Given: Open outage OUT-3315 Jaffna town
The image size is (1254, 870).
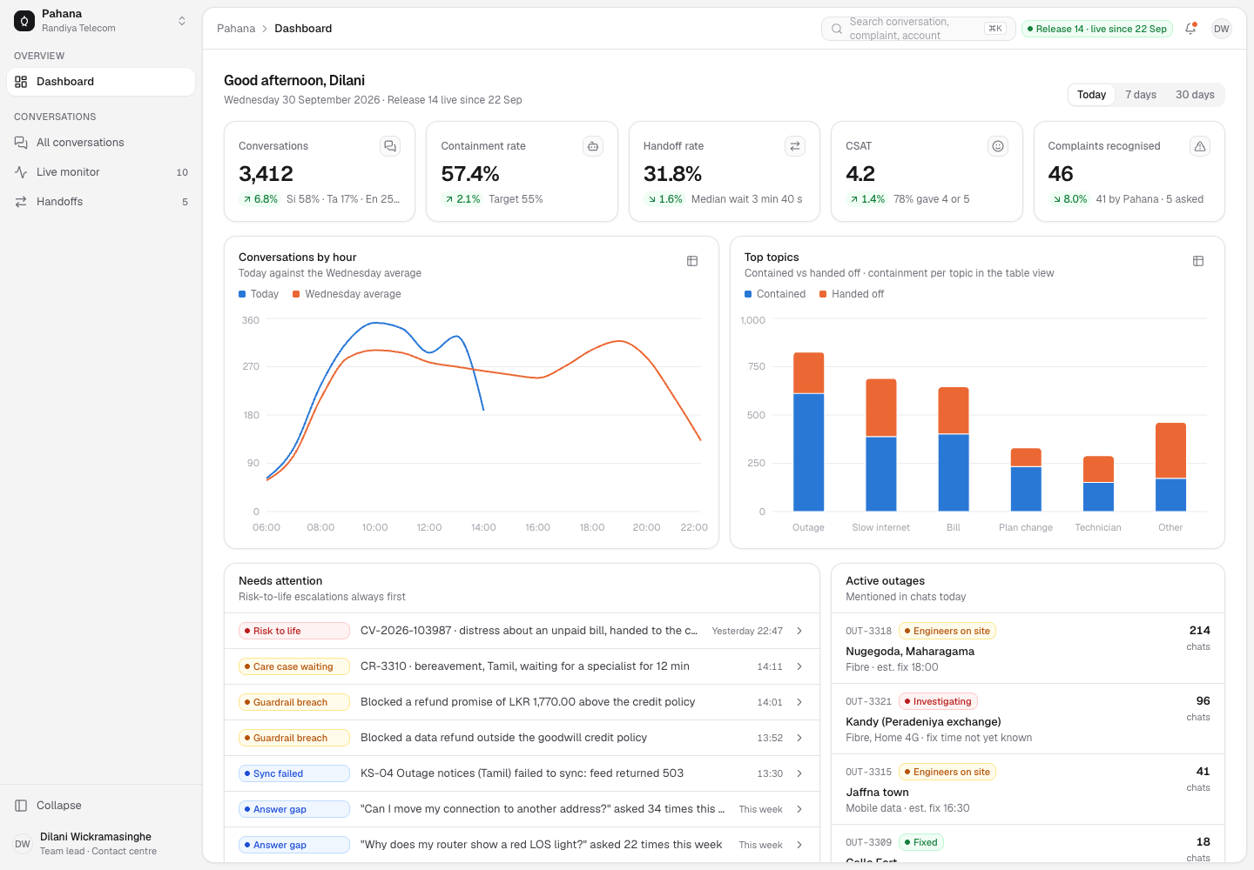Looking at the screenshot, I should pyautogui.click(x=1028, y=789).
